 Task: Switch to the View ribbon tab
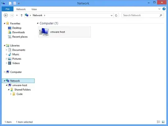(34, 9)
